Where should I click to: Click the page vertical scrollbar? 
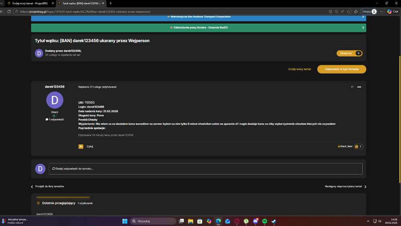click(x=399, y=119)
